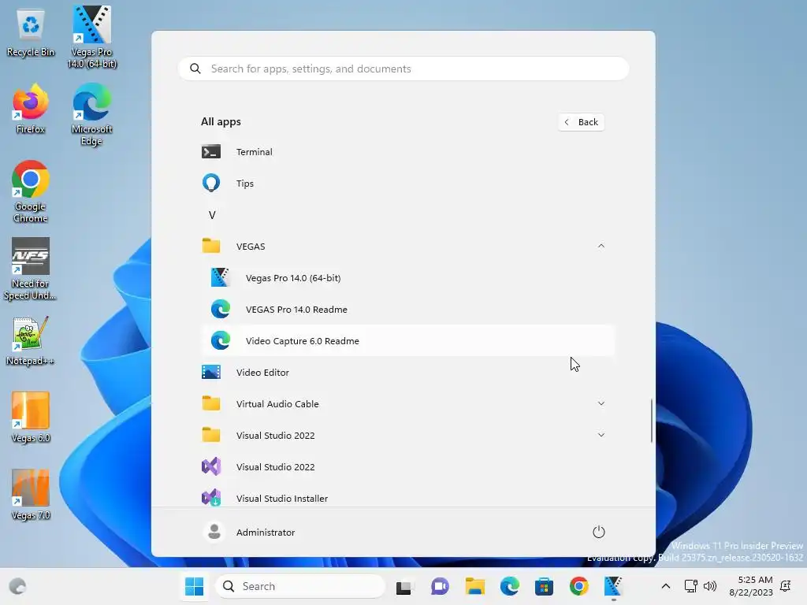
Task: Click the V letter header in All apps
Action: click(212, 215)
